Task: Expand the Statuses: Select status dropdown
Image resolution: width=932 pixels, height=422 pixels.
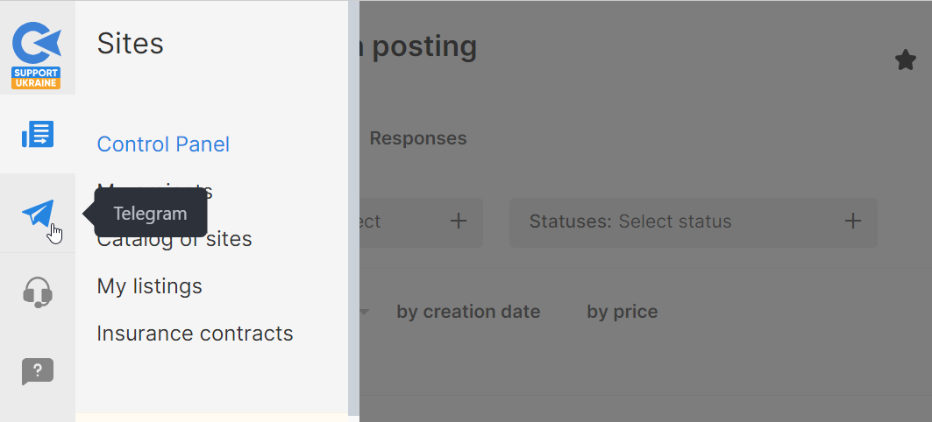Action: click(675, 222)
